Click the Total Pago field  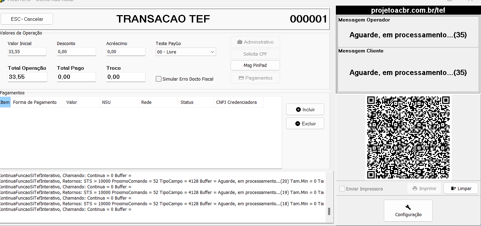coord(76,77)
